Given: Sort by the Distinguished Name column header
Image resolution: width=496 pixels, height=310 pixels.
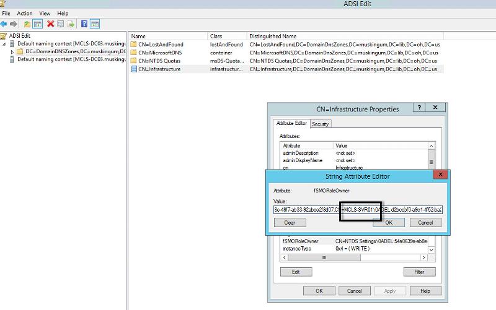Looking at the screenshot, I should 345,36.
